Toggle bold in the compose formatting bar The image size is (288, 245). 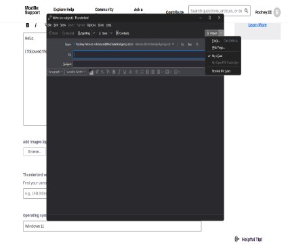pos(114,72)
